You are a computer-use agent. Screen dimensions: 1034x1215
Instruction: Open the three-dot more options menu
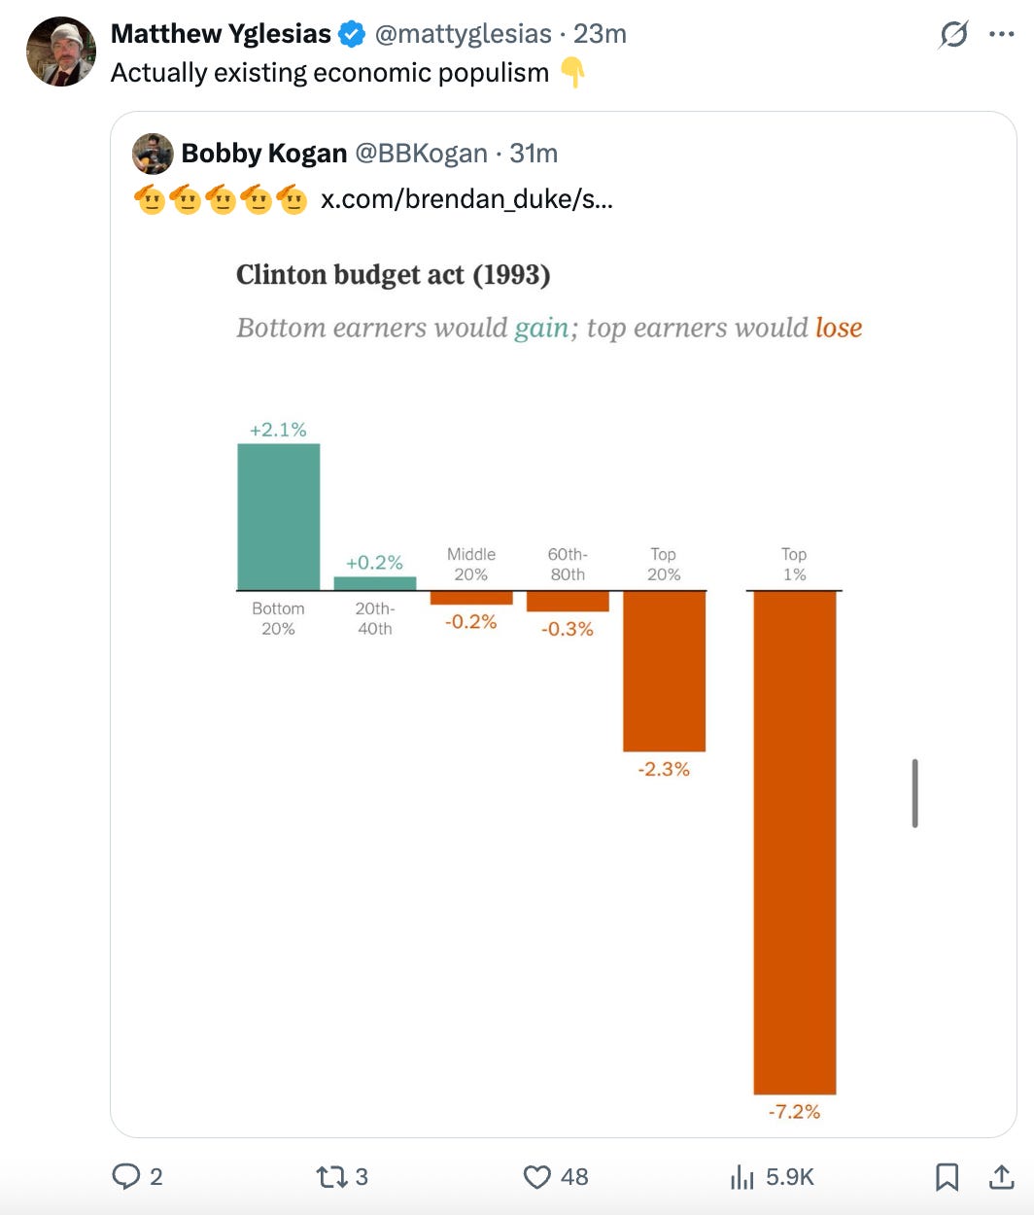pos(1001,34)
